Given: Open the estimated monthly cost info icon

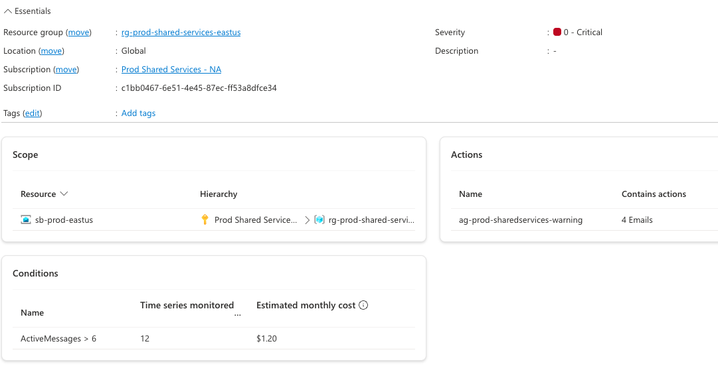Looking at the screenshot, I should point(363,305).
